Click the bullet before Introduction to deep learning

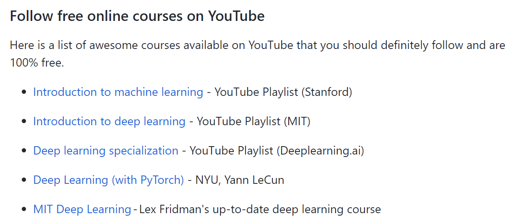click(24, 122)
